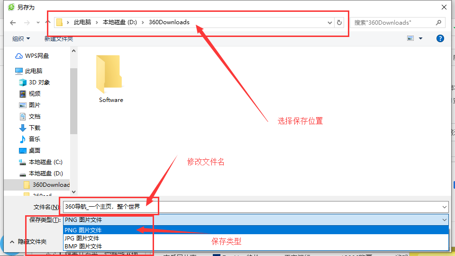
Task: Open recent locations dropdown arrow
Action: click(38, 23)
